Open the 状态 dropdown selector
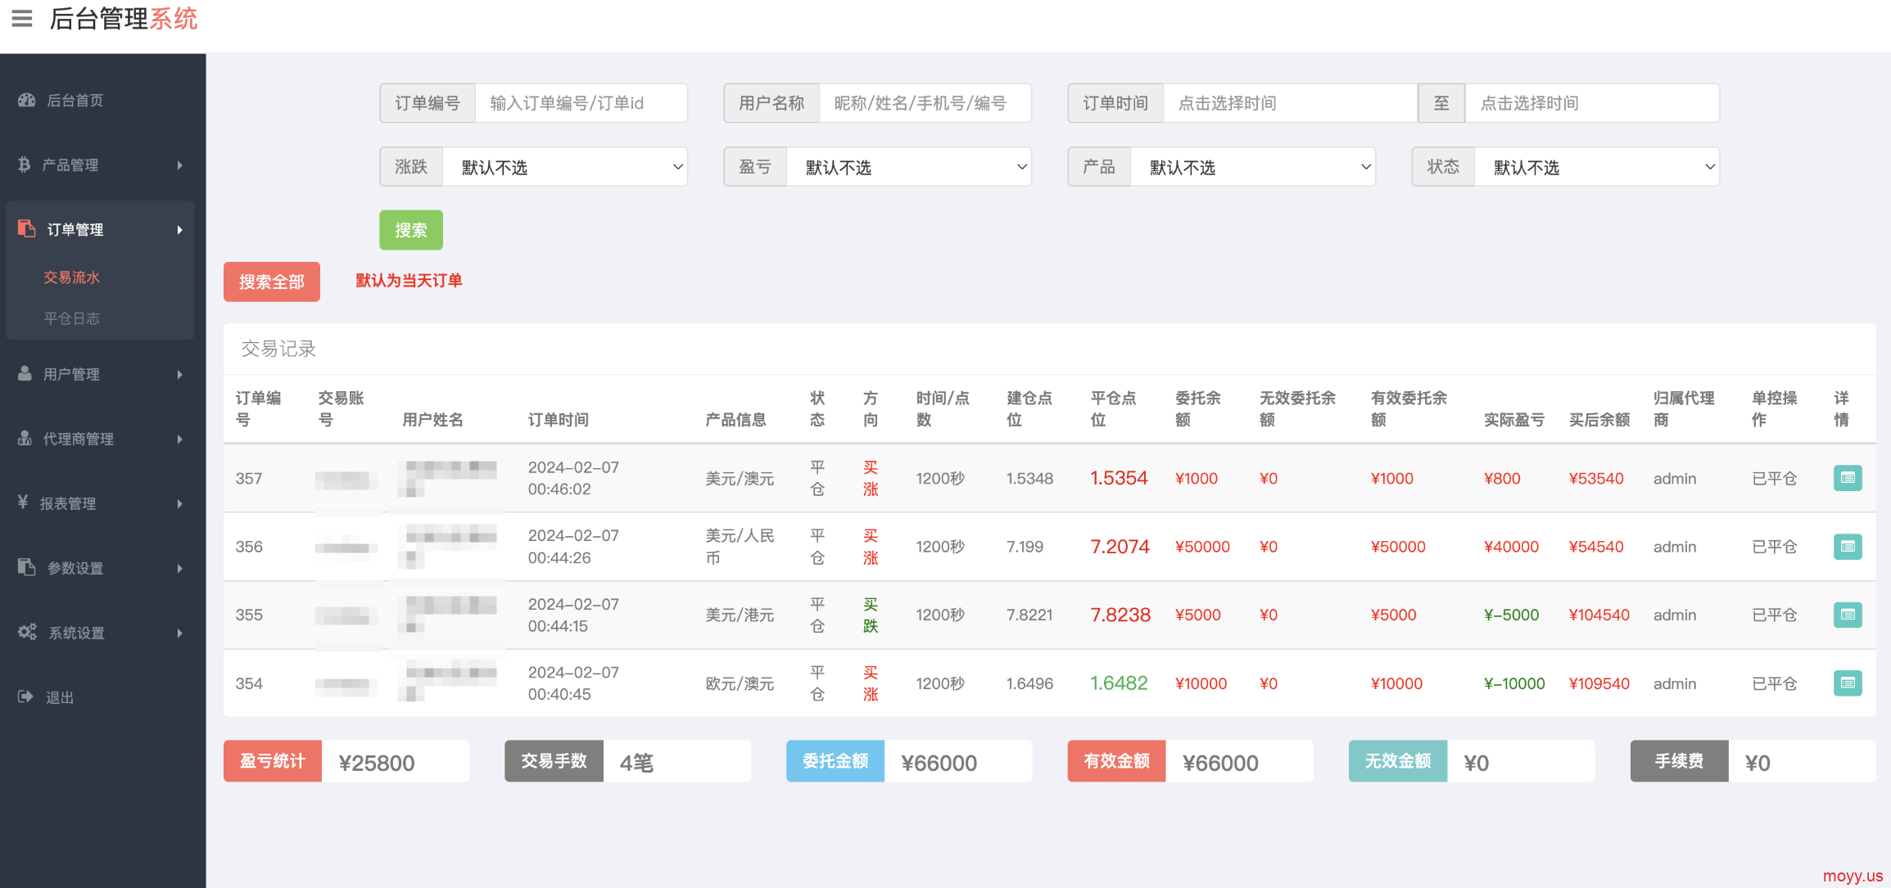Viewport: 1891px width, 888px height. [x=1596, y=167]
